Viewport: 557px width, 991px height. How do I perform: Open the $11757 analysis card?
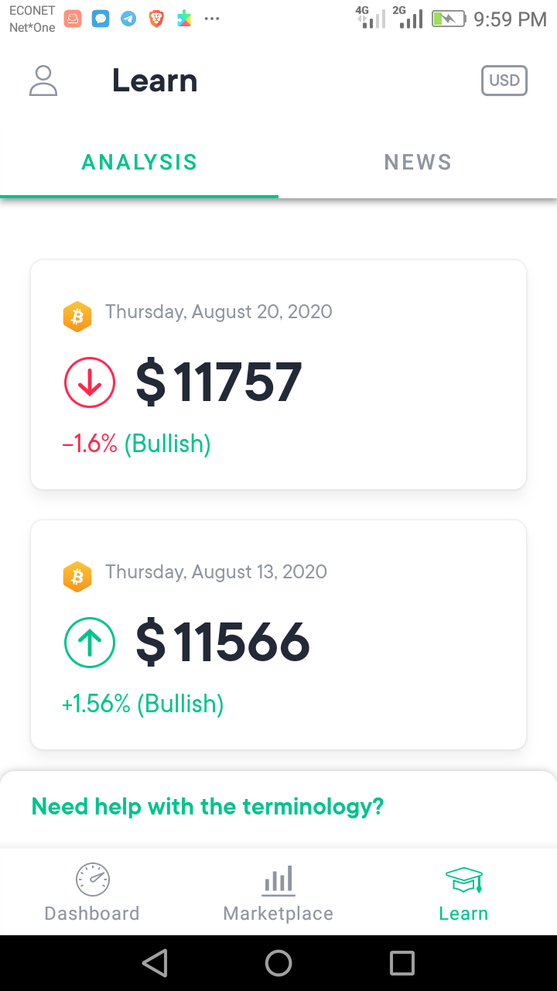pos(278,375)
